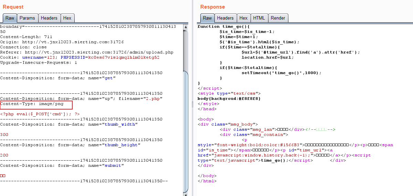This screenshot has height=196, width=413.
Task: Click the form-data line named thumb_height
Action: coord(70,145)
